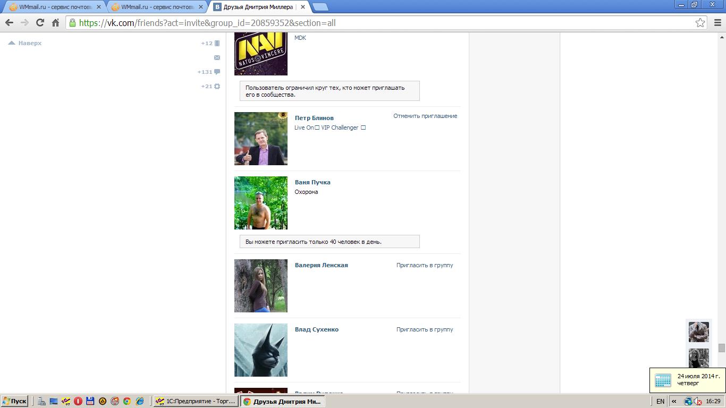Launch Opera from quick launch

78,401
